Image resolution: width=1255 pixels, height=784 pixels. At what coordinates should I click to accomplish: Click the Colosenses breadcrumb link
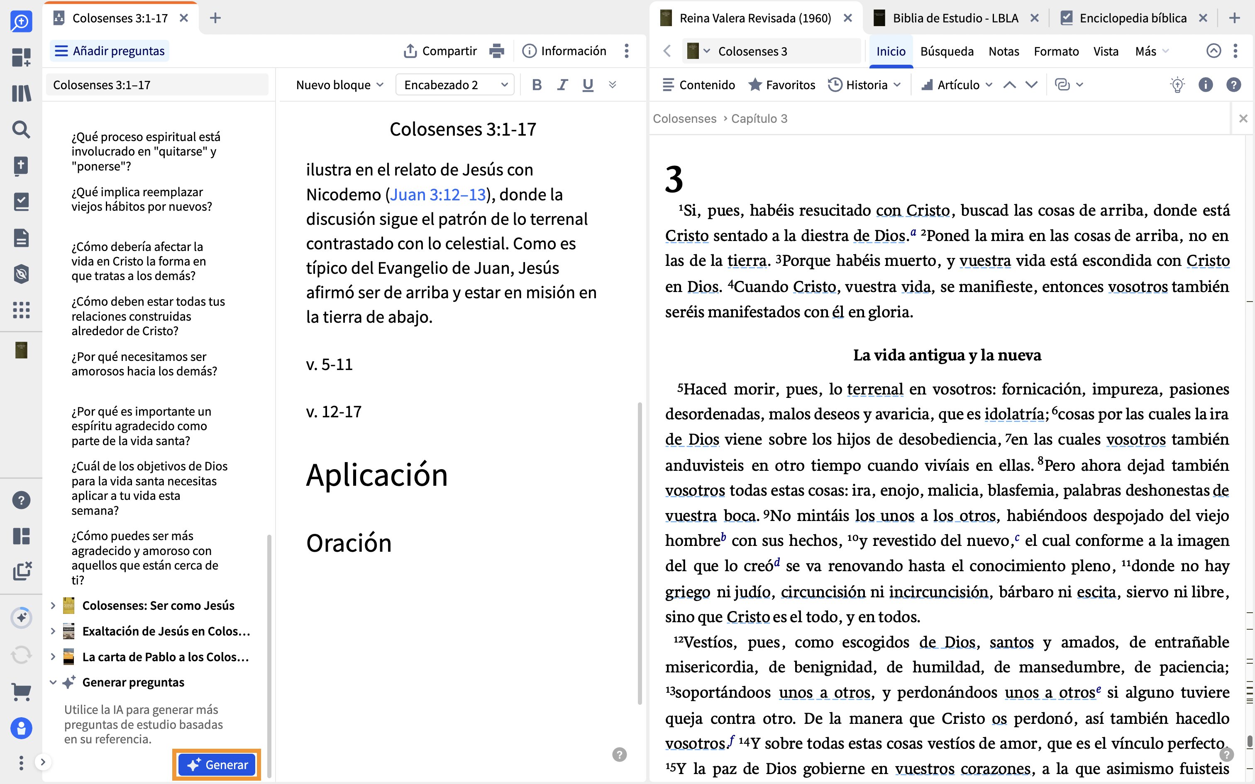tap(684, 119)
